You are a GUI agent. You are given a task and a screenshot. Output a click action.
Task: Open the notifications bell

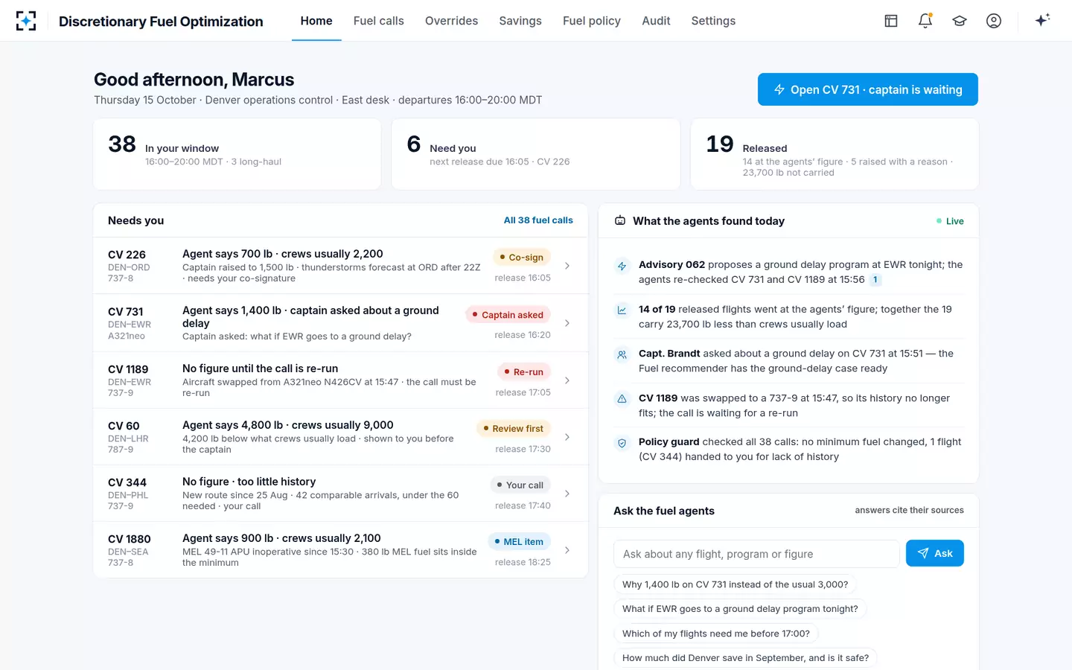click(925, 21)
